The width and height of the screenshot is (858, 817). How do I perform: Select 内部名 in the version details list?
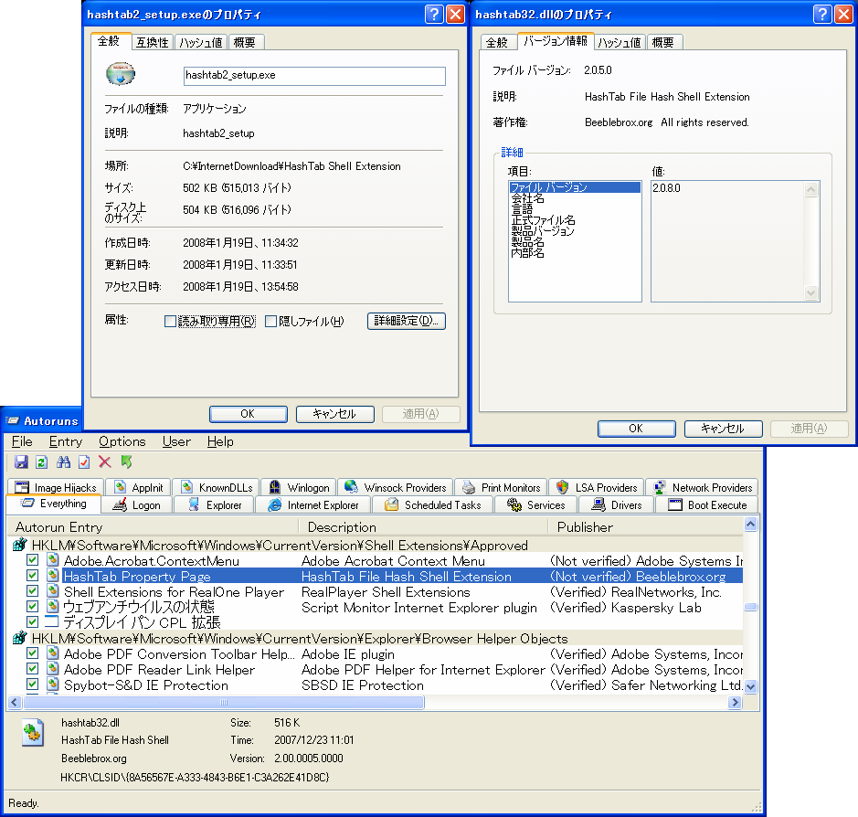click(527, 253)
